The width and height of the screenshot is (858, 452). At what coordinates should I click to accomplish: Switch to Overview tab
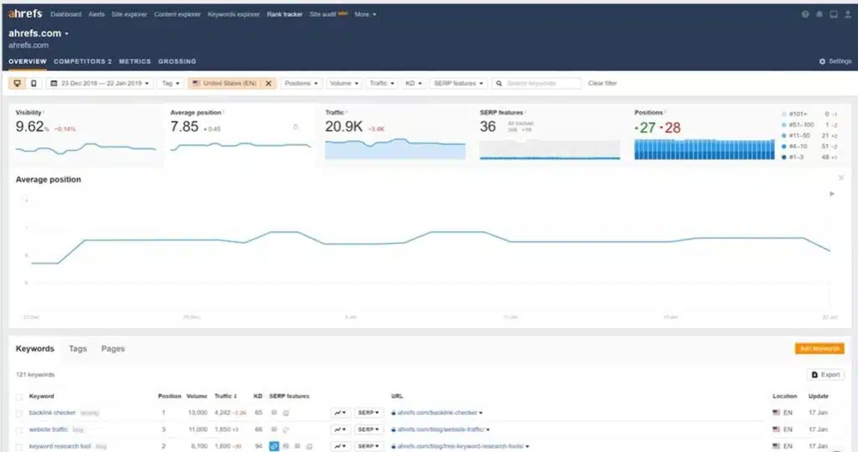click(28, 61)
